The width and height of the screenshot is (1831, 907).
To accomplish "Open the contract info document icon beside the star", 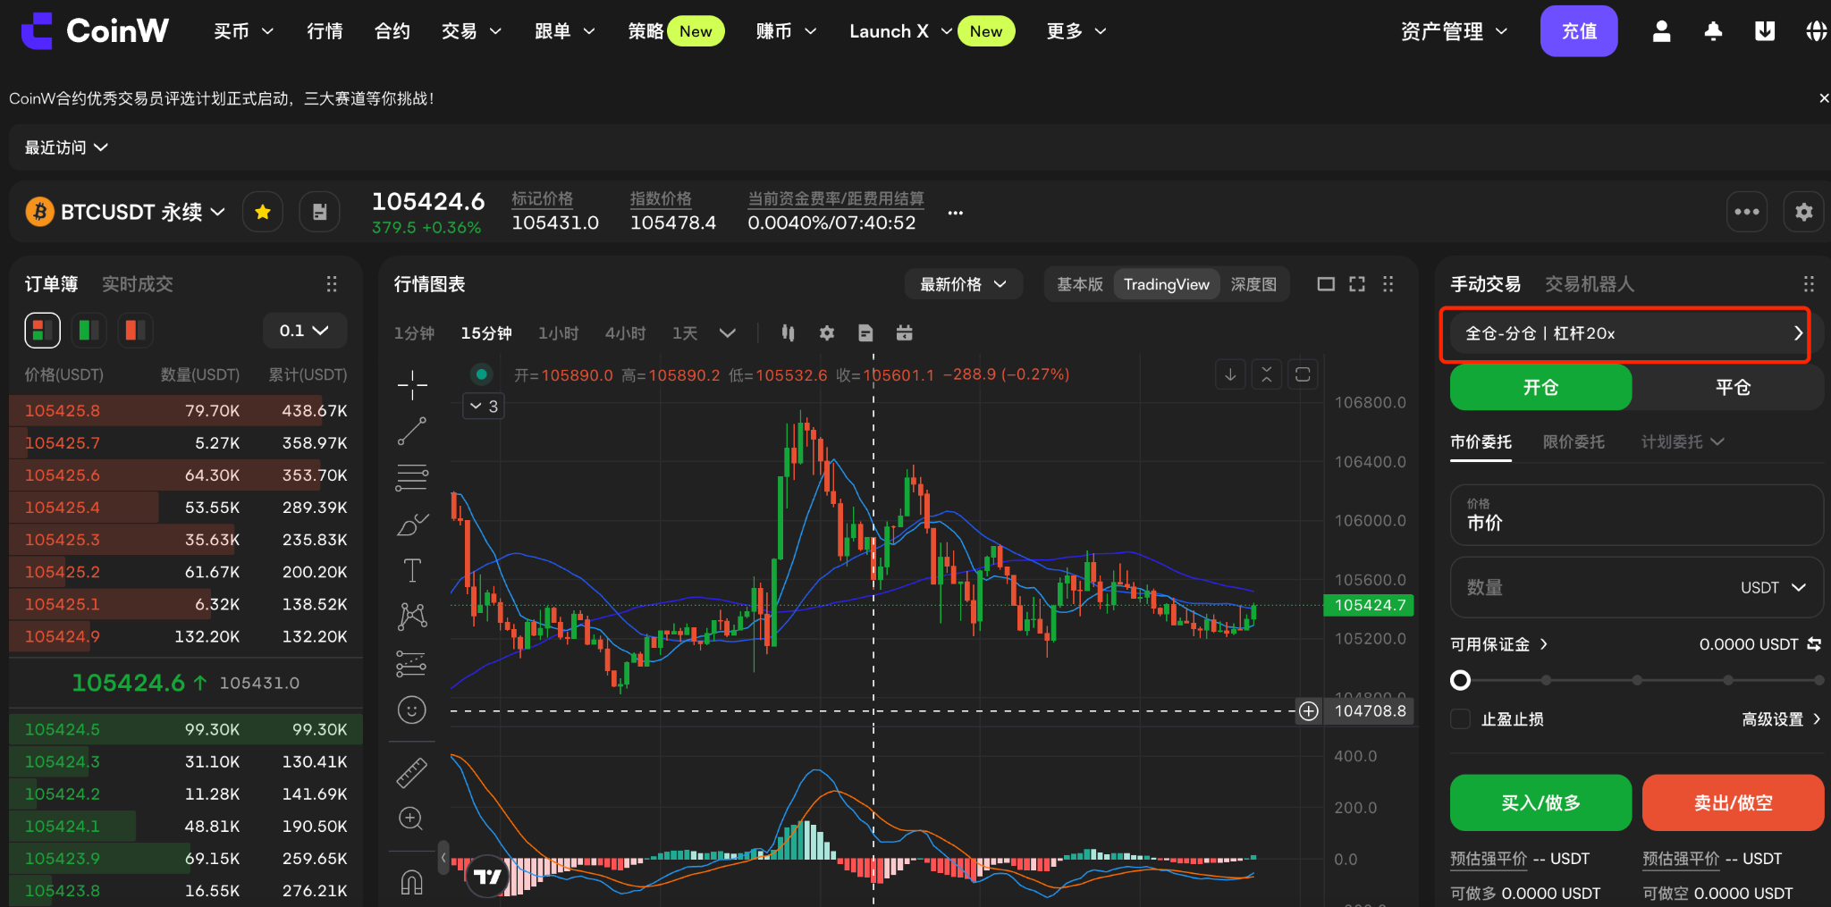I will coord(319,212).
